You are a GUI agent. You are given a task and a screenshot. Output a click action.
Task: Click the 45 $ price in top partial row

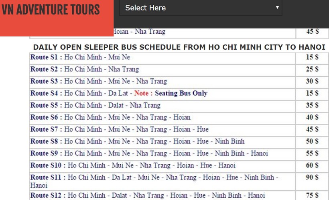click(312, 31)
